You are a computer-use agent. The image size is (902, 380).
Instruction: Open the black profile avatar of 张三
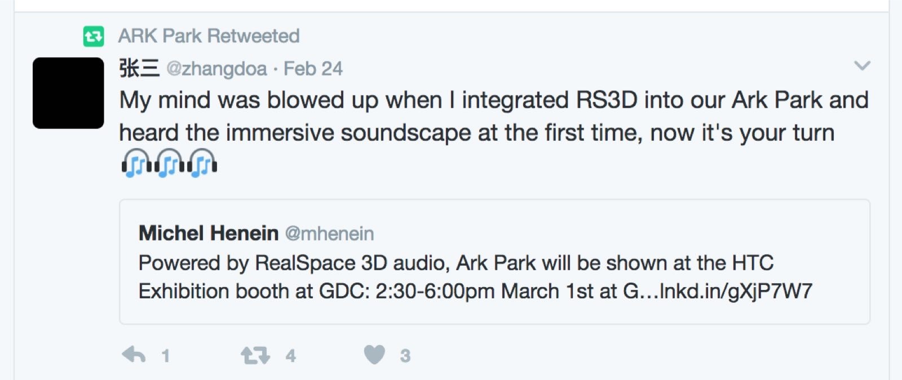(x=68, y=93)
